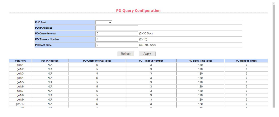Click the (30~600 Sec) range hint
The image size is (279, 117).
pos(147,45)
